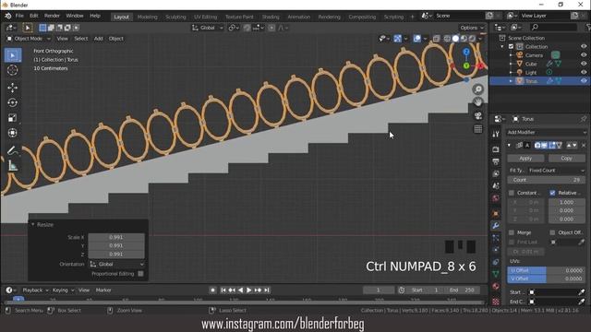Open the Material properties tab
Image resolution: width=591 pixels, height=332 pixels.
coord(496,286)
